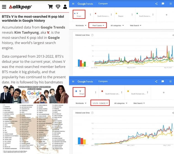Open Web Search dropdown in upper Trends panel
174x154 pixels.
coord(136,25)
